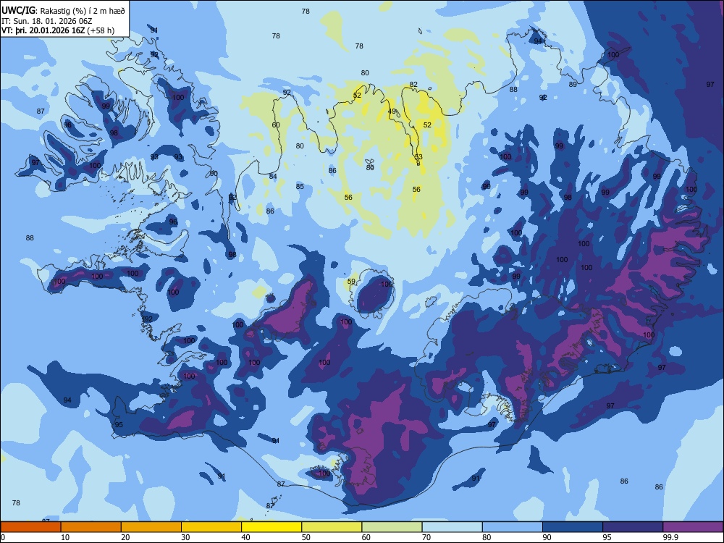
Task: Click the '30' legend scale label
Action: (x=185, y=537)
